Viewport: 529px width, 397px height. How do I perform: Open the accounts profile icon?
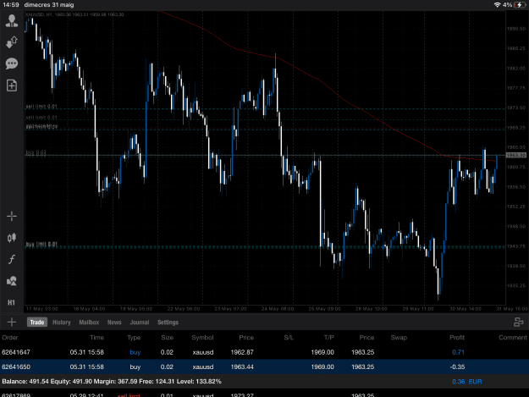coord(12,21)
